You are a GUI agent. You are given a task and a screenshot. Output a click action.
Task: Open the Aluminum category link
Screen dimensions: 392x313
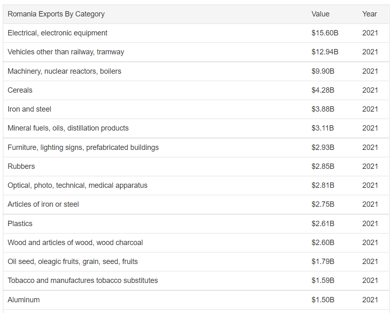tap(23, 300)
